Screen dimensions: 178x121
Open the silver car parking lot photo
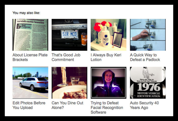pyautogui.click(x=30, y=83)
